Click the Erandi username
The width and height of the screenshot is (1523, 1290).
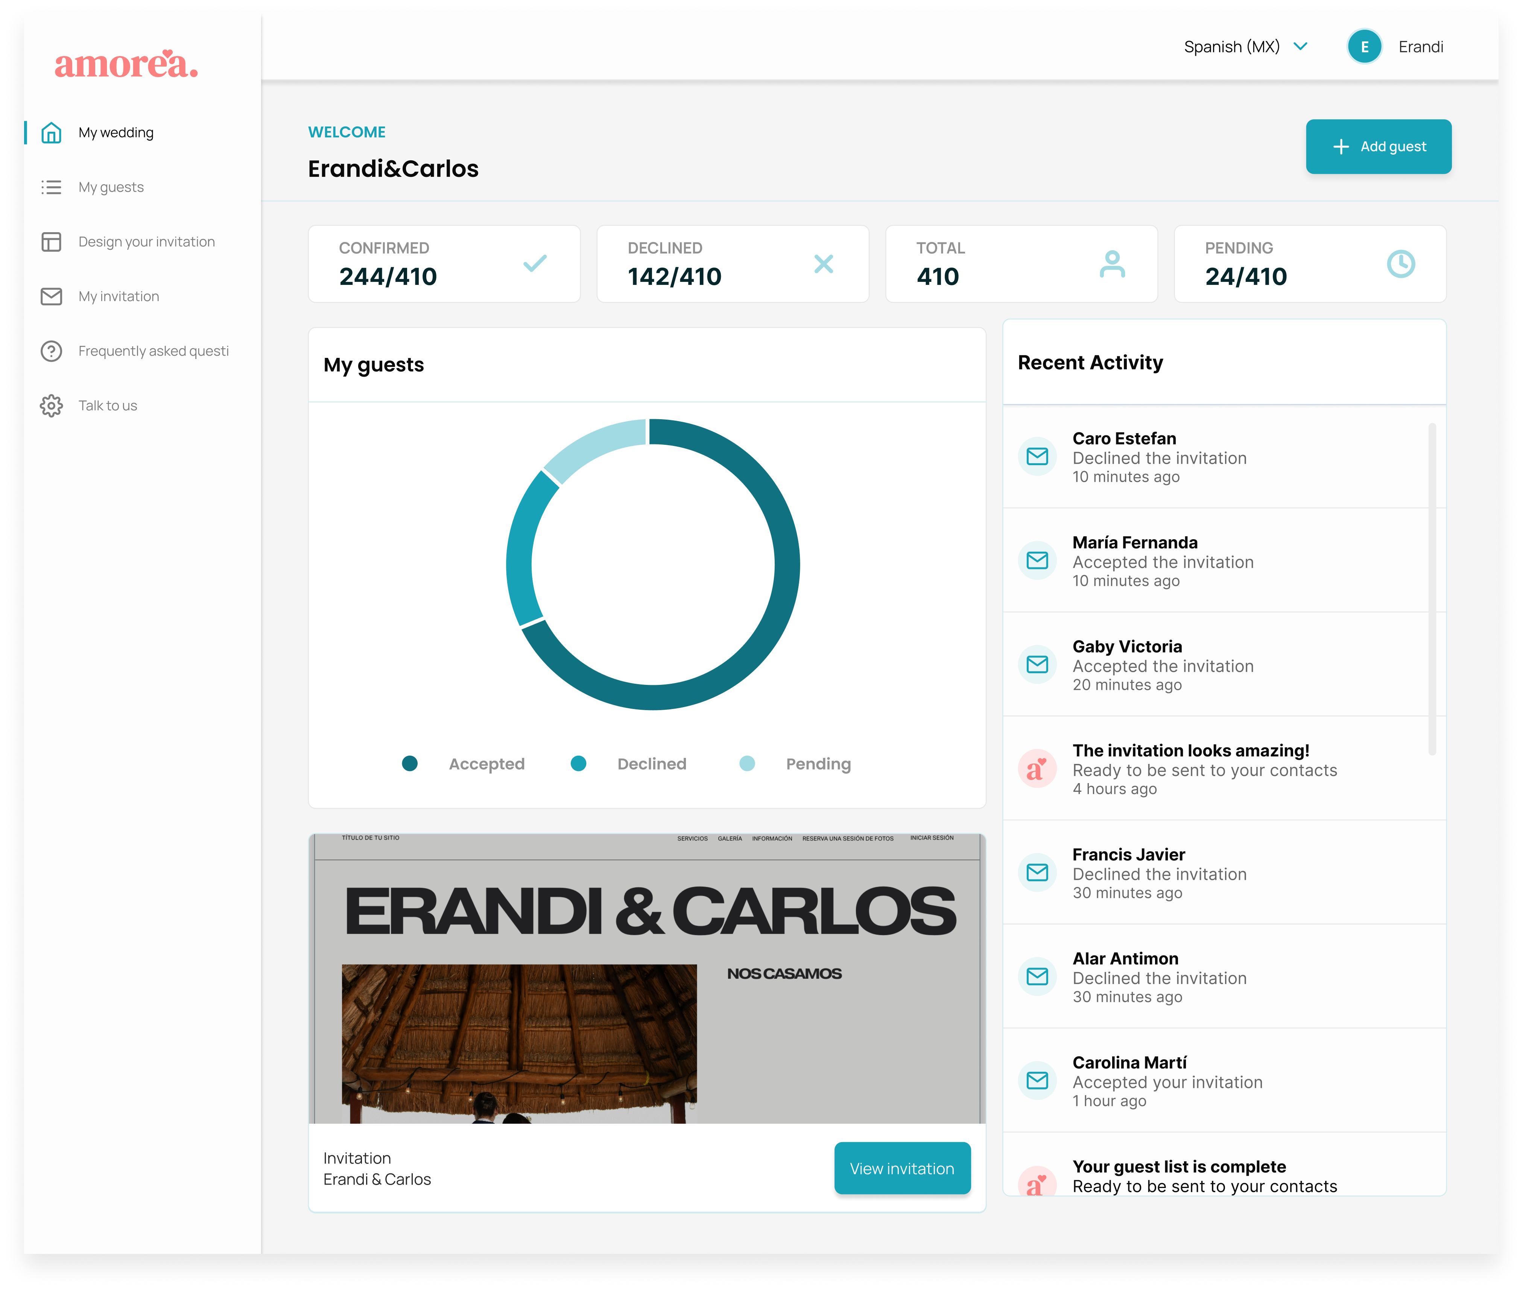point(1421,47)
